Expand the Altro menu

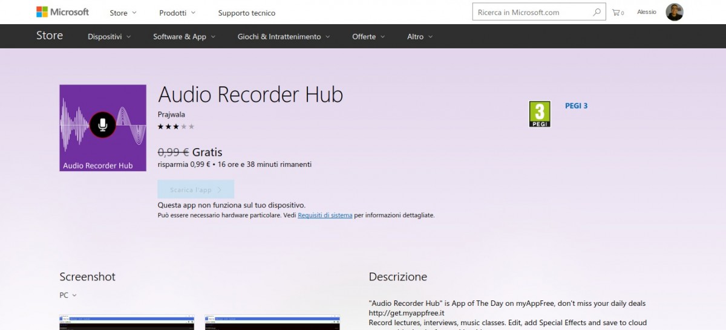[x=420, y=37]
